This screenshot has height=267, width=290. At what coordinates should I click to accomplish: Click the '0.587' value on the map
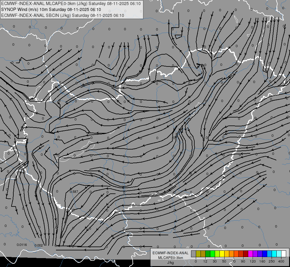pos(74,192)
